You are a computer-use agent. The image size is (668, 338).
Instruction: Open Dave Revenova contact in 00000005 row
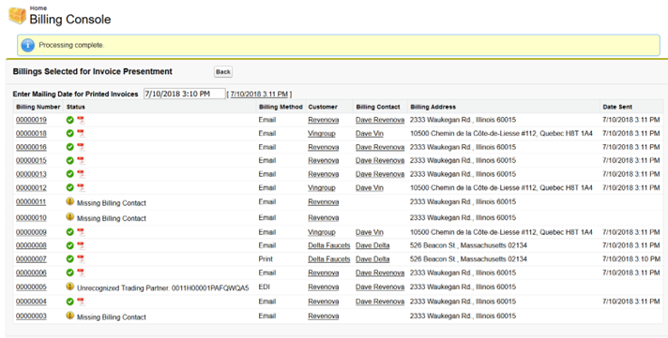coord(380,287)
